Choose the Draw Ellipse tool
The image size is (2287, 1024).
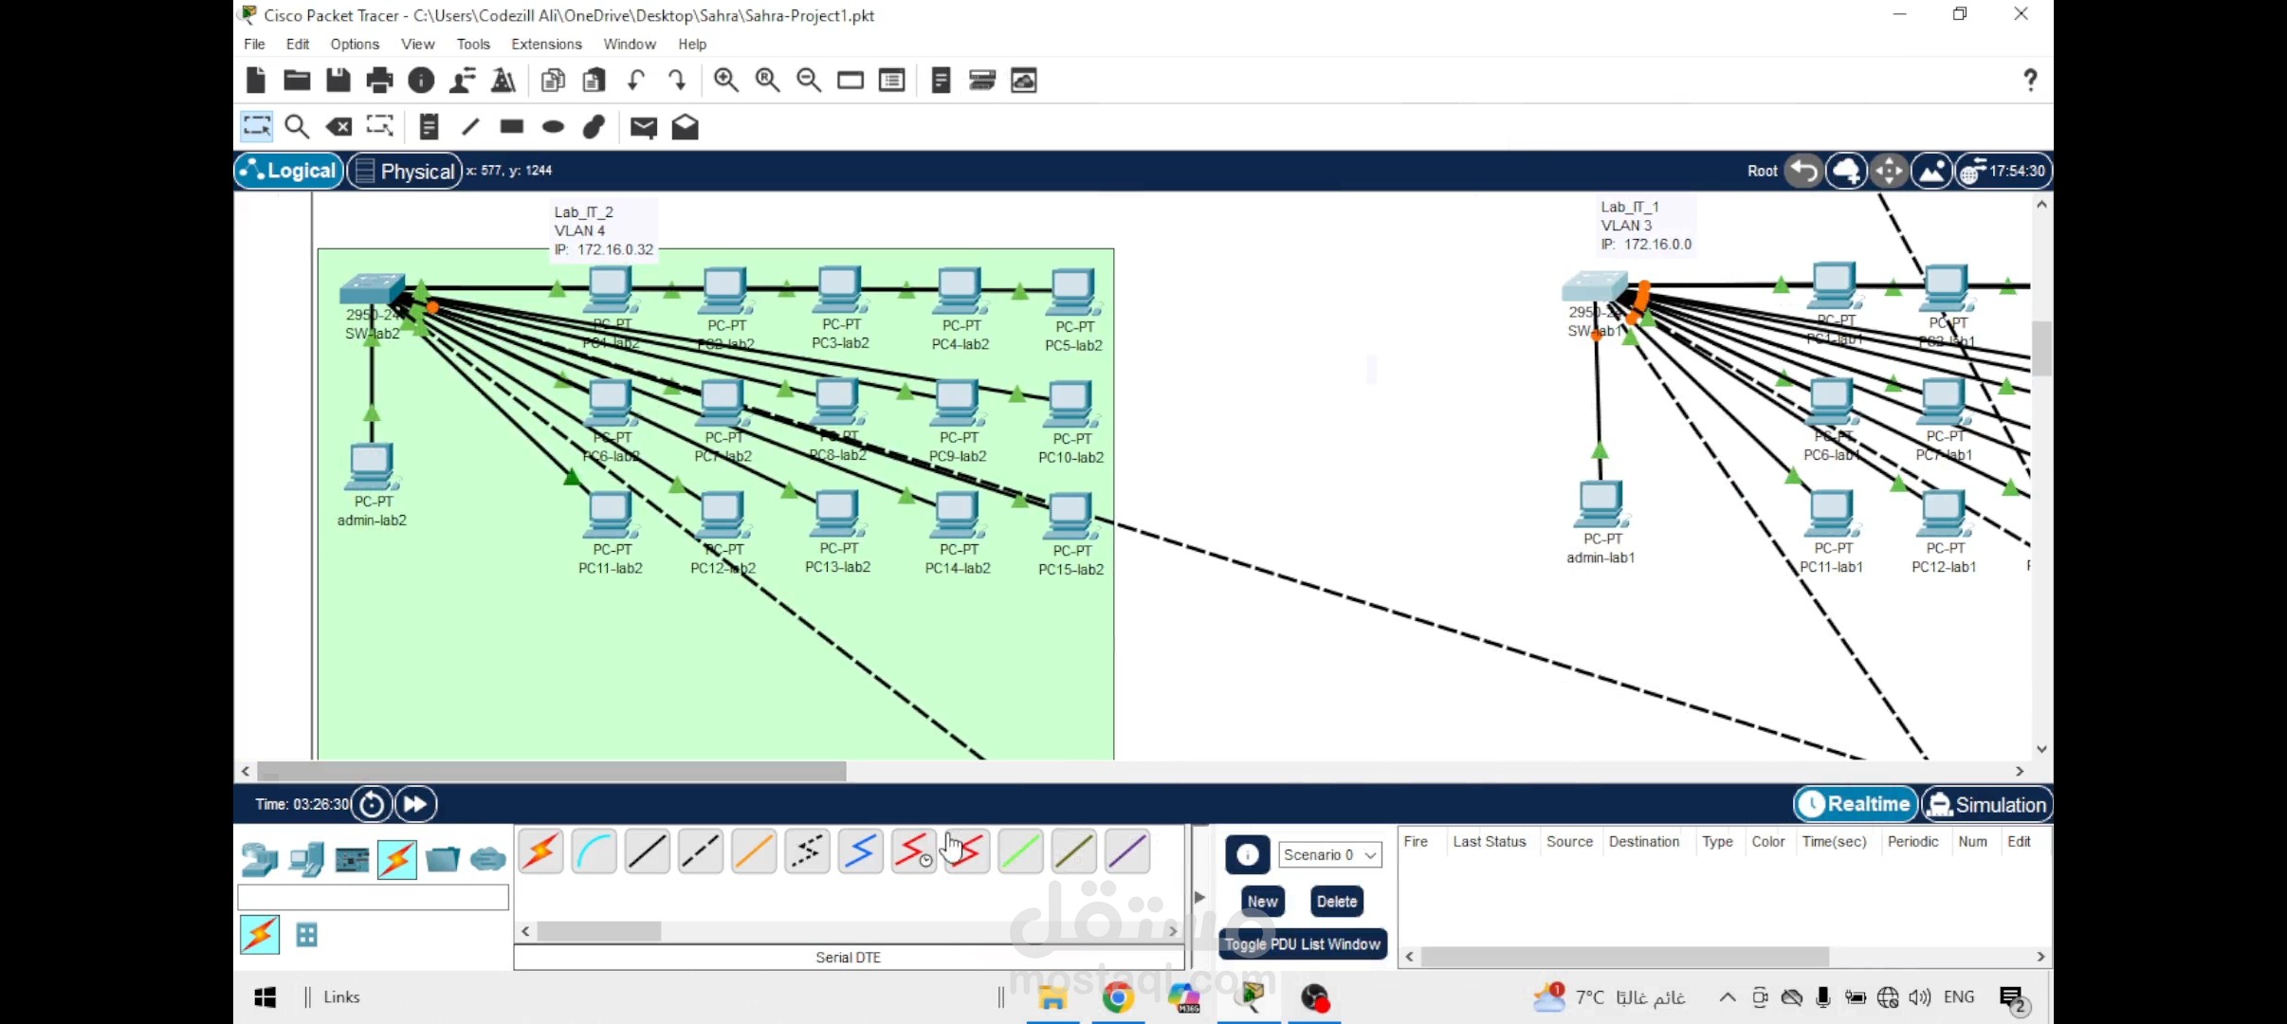(553, 127)
